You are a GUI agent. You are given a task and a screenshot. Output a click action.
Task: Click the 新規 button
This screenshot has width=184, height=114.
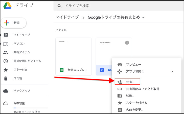(13, 23)
